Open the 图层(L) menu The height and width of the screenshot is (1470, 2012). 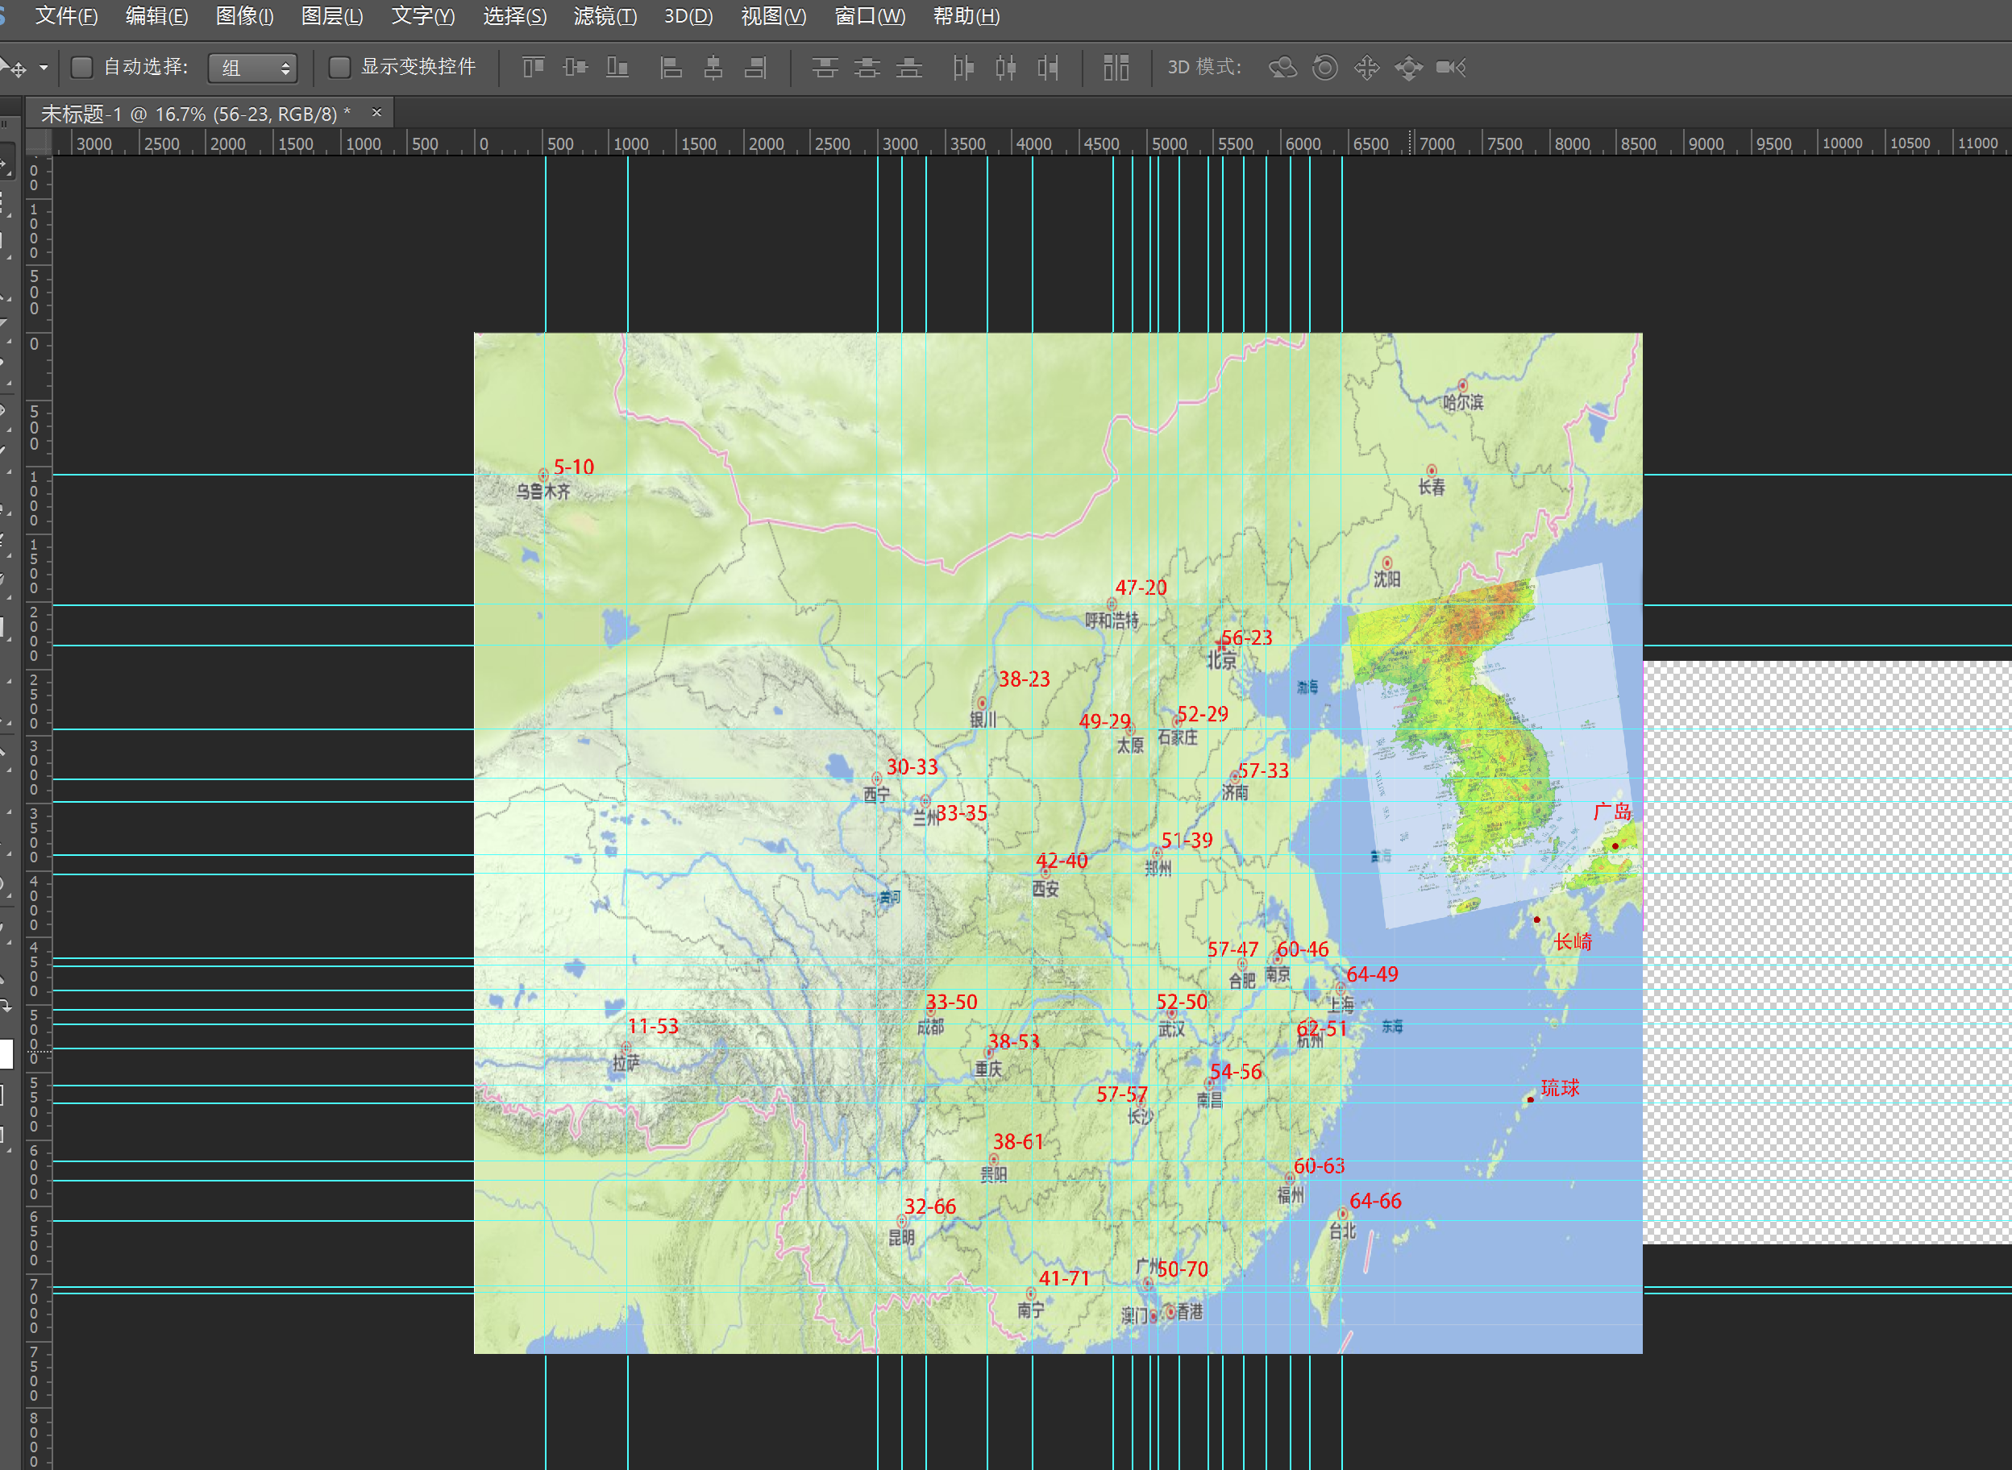click(x=333, y=16)
